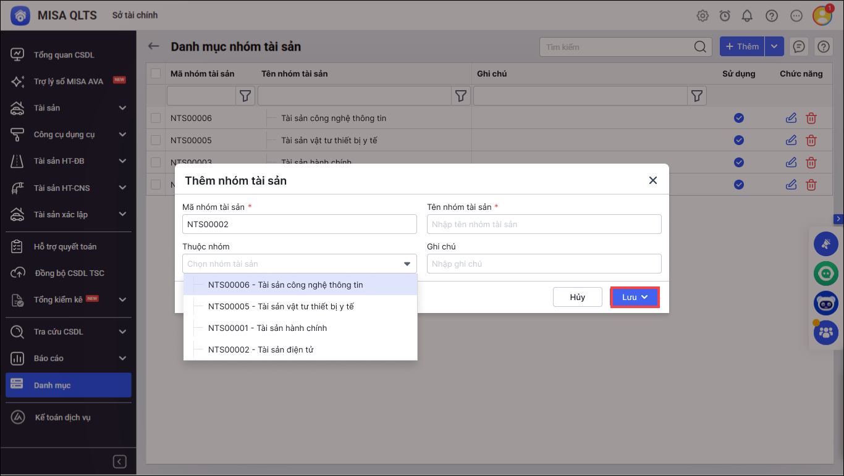Screen dimensions: 844x476
Task: Click the Tên nhóm tài sản input field
Action: click(544, 224)
